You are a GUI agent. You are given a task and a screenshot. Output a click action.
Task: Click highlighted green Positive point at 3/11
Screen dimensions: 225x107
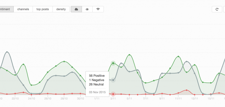[113, 63]
